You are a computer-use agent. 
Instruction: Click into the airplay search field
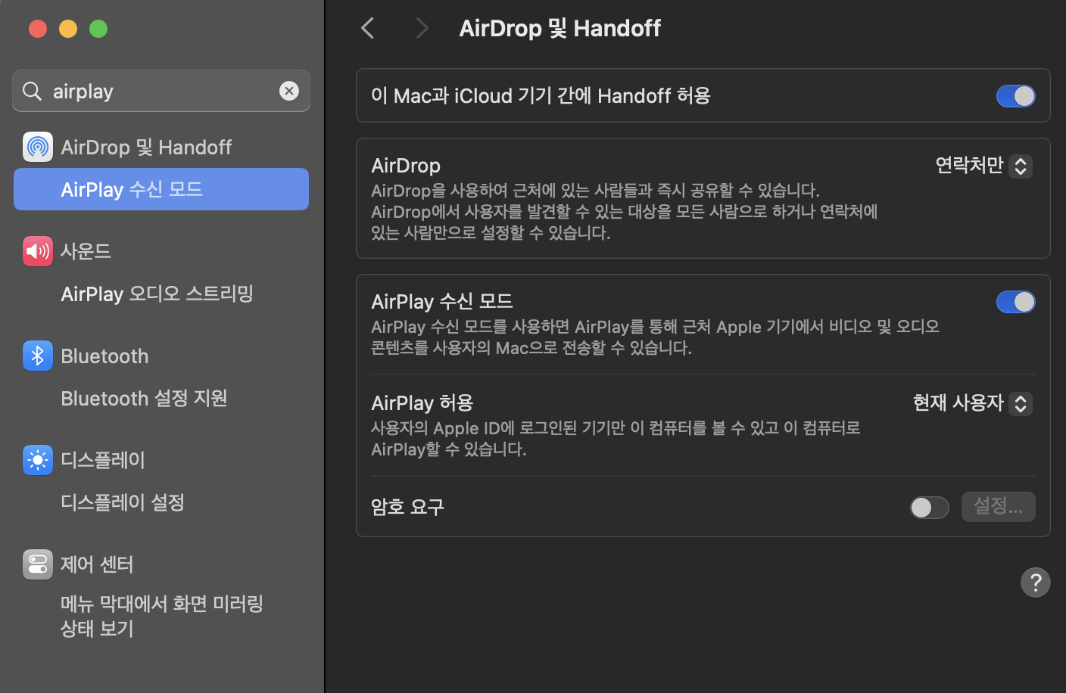coord(161,91)
